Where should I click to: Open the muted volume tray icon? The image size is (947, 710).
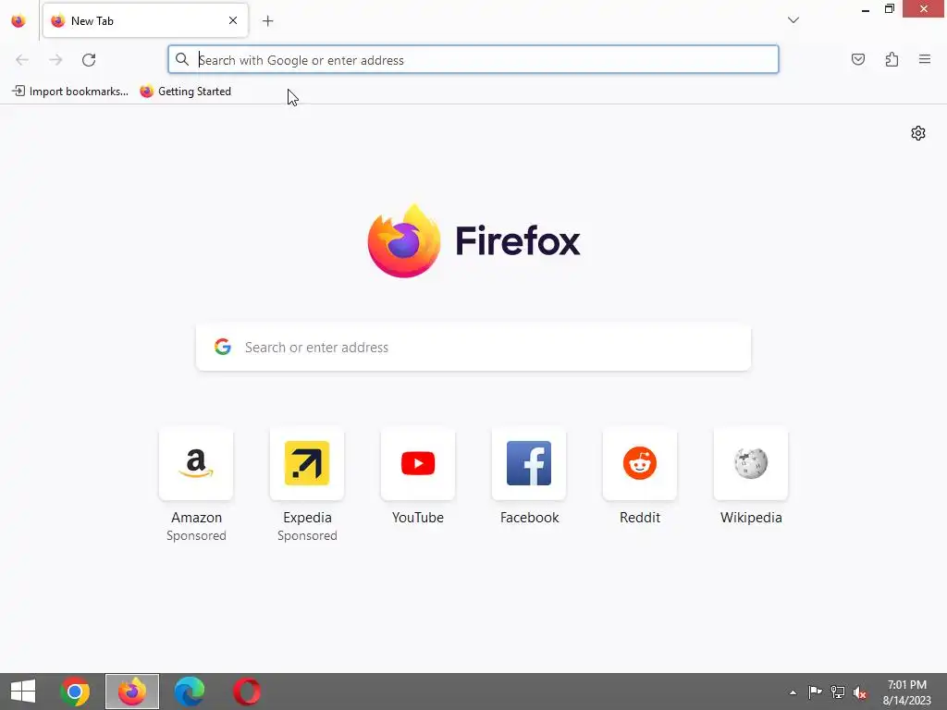coord(860,692)
